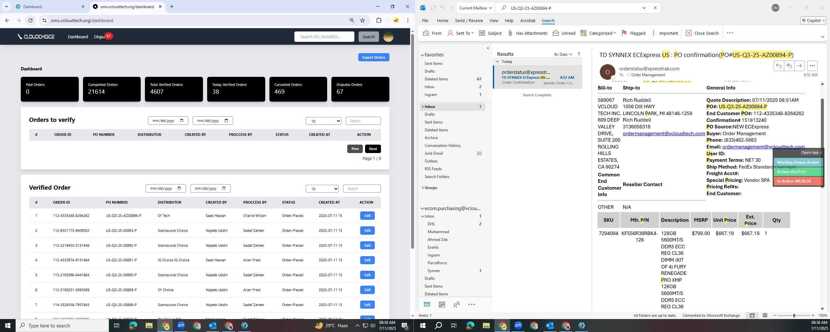Click Prev pagination button

point(355,149)
